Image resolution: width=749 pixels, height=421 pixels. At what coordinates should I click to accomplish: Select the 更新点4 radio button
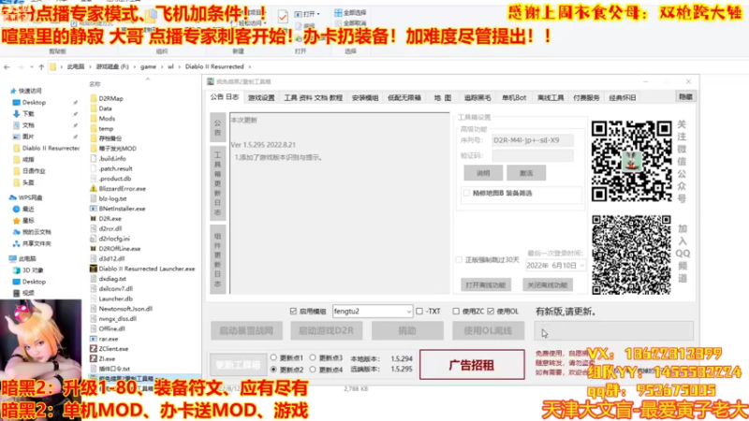point(313,369)
